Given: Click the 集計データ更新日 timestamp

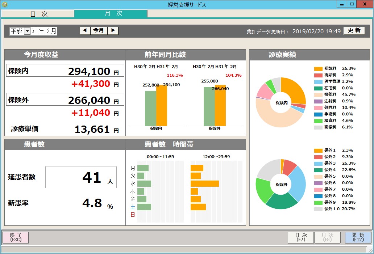Looking at the screenshot, I should (x=316, y=31).
